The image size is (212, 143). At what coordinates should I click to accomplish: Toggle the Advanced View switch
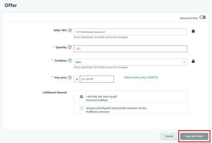(x=203, y=17)
